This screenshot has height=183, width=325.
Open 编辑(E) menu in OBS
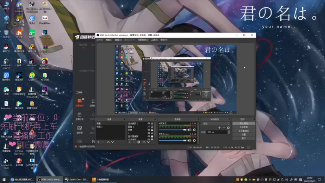click(x=109, y=40)
